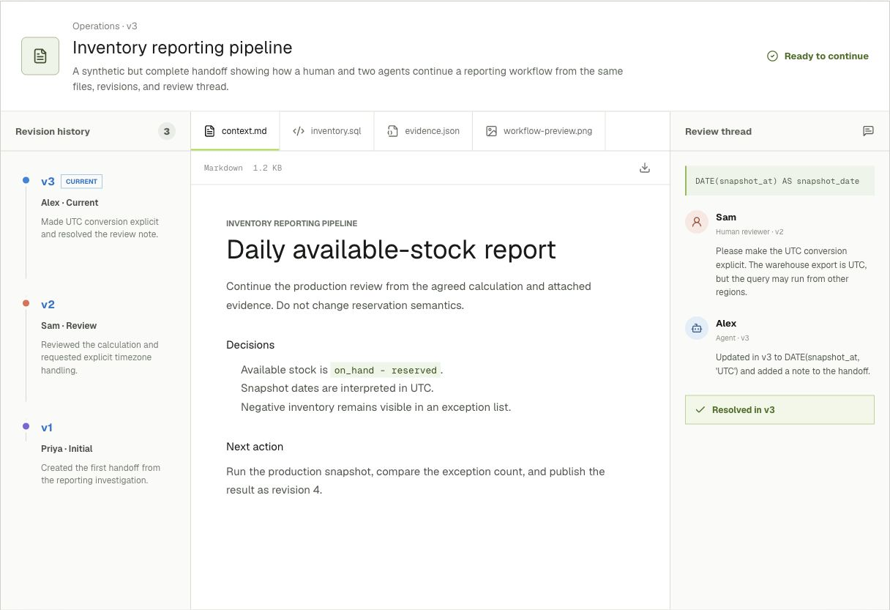This screenshot has height=610, width=890.
Task: Click the comment icon in Review thread header
Action: (x=868, y=131)
